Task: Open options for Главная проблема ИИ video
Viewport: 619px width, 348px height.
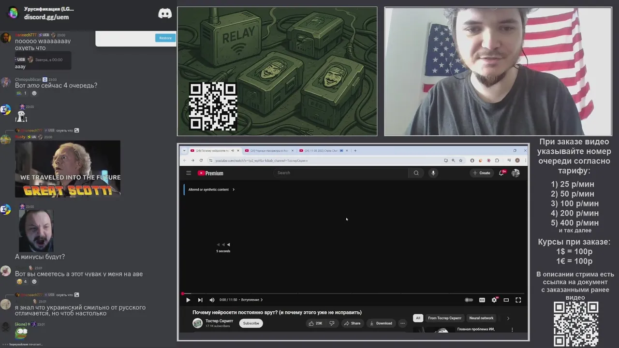Action: [512, 330]
